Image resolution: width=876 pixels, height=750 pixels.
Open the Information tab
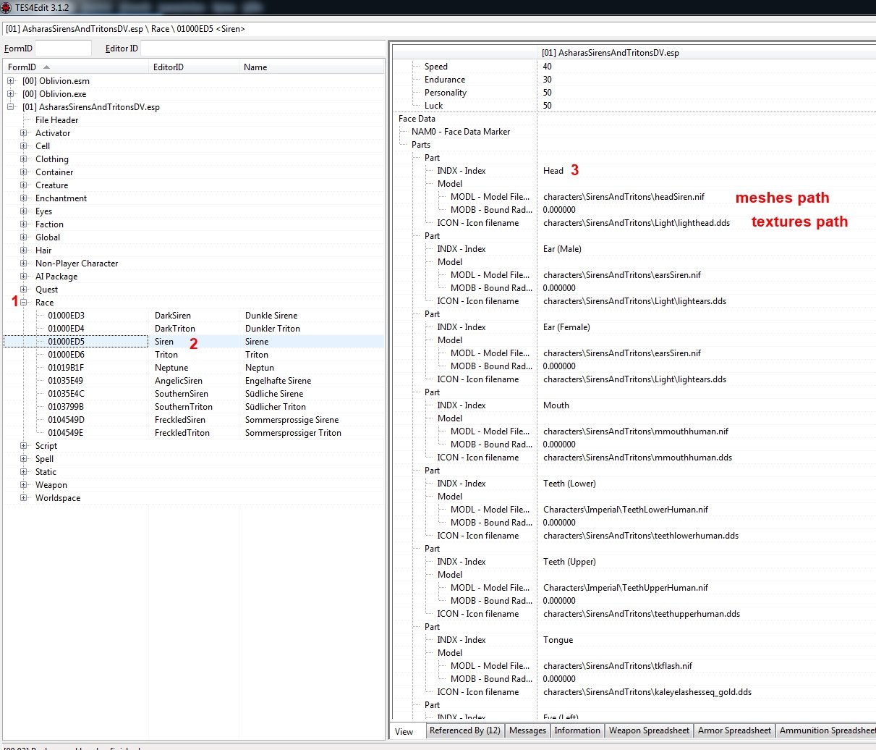577,730
